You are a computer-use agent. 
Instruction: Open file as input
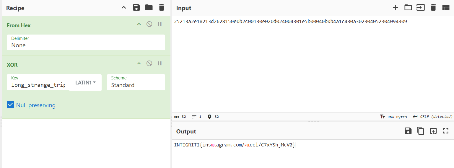(x=420, y=8)
